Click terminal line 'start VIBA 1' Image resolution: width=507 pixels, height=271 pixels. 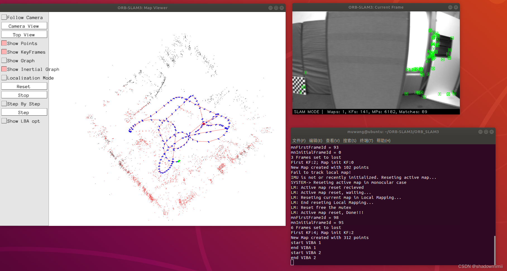coord(306,243)
